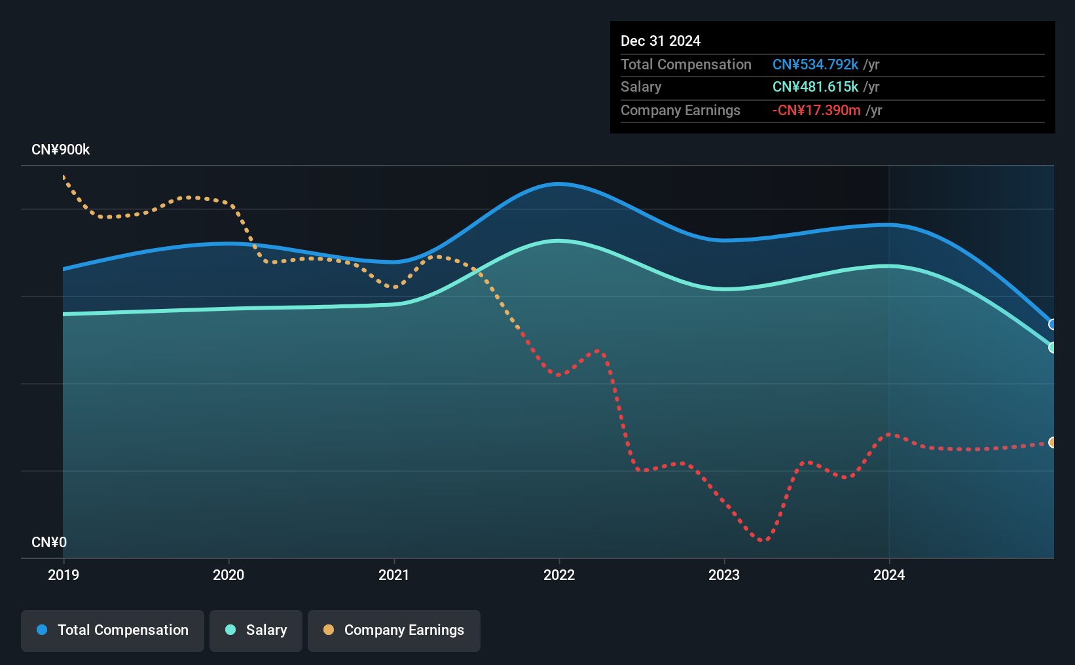
Task: Click the -CN¥17.390m company earnings value
Action: pyautogui.click(x=816, y=110)
